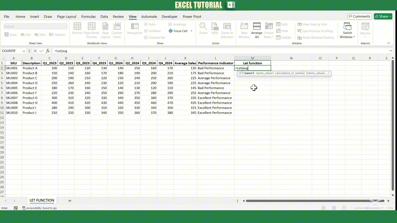
Task: Click in the formula bar input
Action: (x=220, y=51)
